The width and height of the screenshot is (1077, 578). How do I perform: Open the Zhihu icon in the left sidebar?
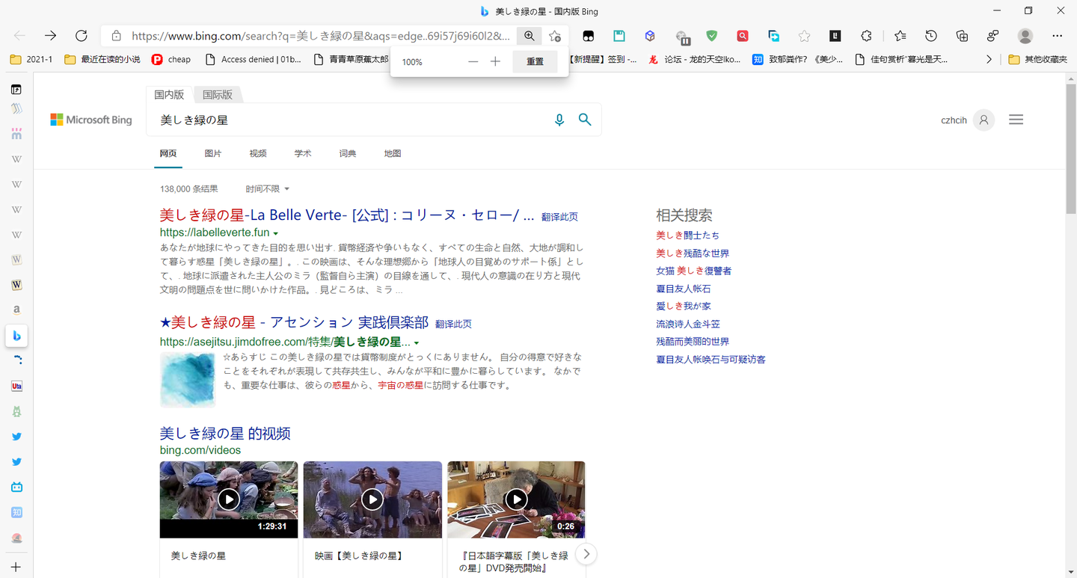16,512
